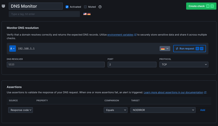Open the Response code source dropdown
The image size is (218, 126).
point(21,110)
